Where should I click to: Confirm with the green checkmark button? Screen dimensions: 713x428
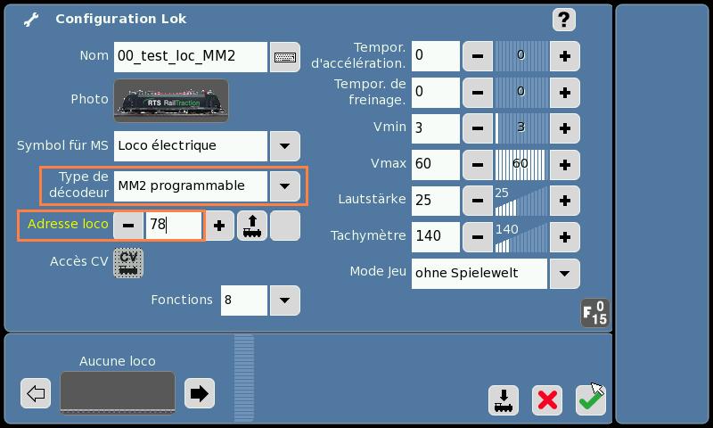click(x=590, y=400)
